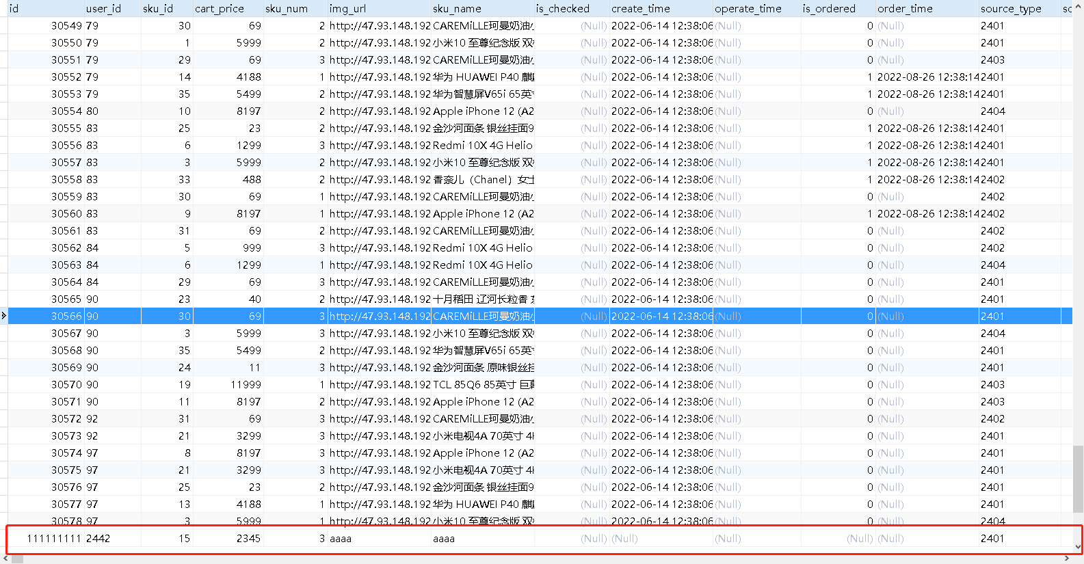This screenshot has width=1084, height=564.
Task: Select the sku_id column header
Action: pos(167,8)
